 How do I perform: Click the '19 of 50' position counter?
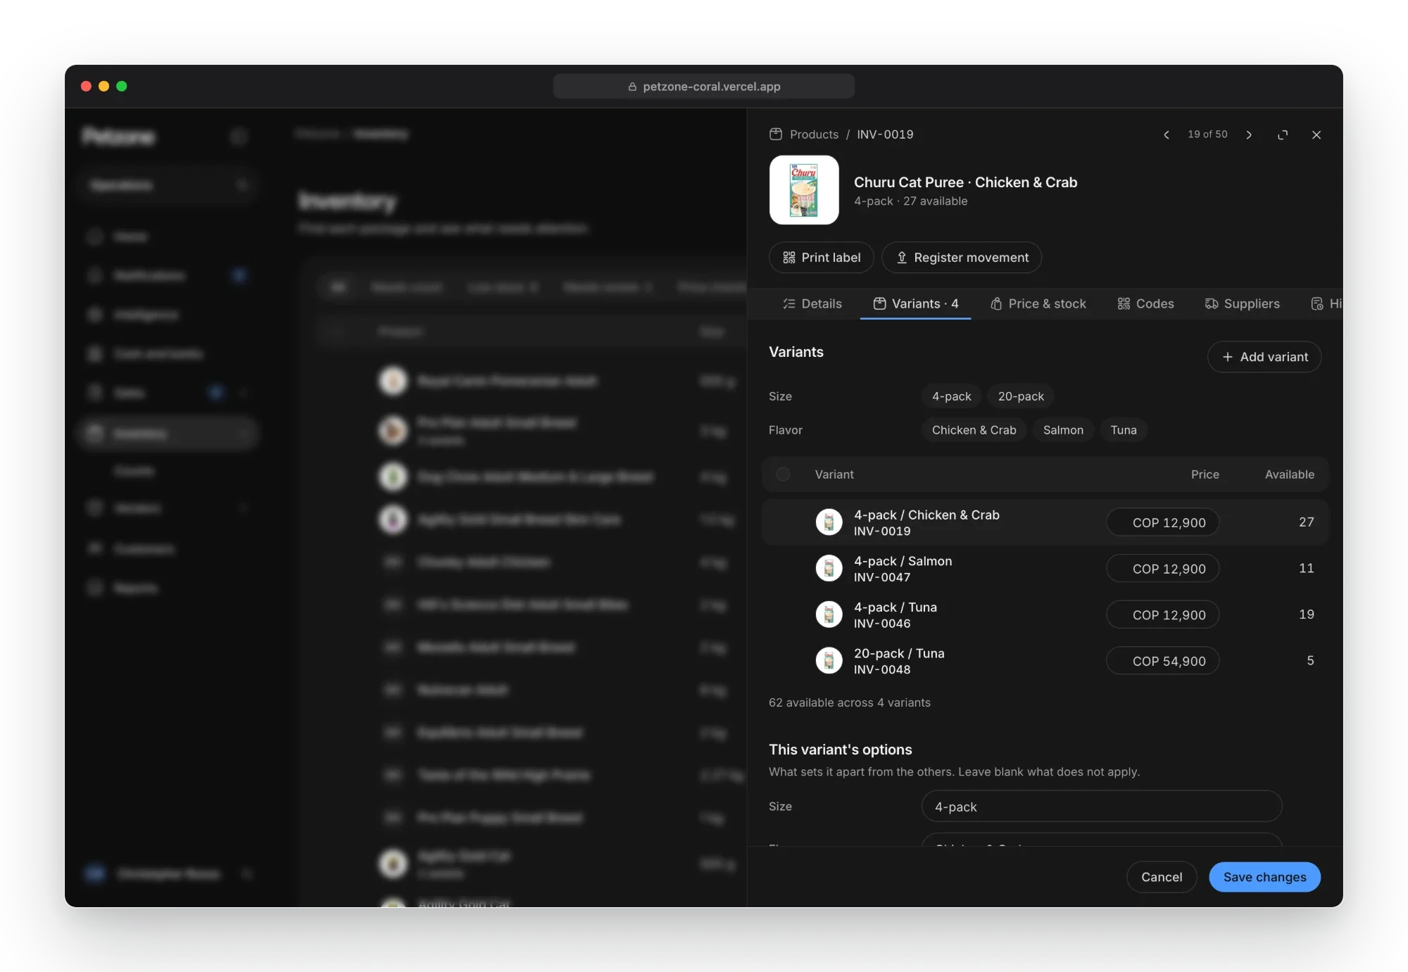(1207, 134)
